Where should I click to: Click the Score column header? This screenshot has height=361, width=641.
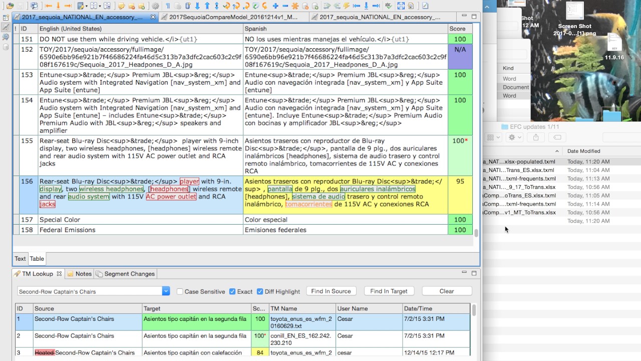pyautogui.click(x=460, y=29)
